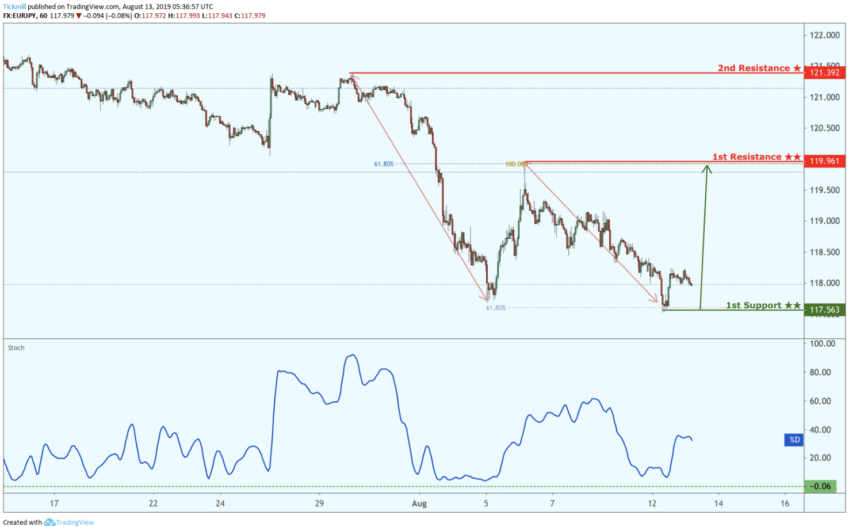849x527 pixels.
Task: Click the Stoch indicator label
Action: coord(16,347)
